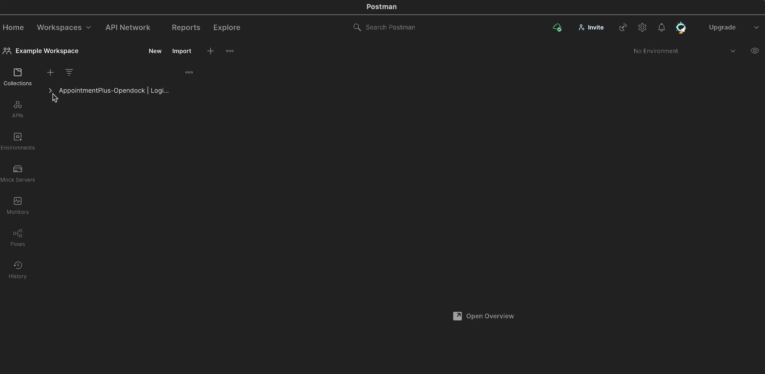Click the cloud sync status icon
Screen dimensions: 765x374
(557, 27)
